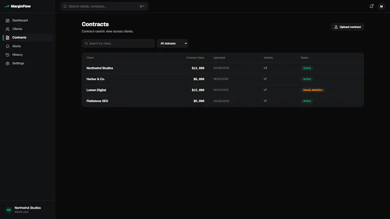This screenshot has height=219, width=390.
Task: Go to Alerts page
Action: pos(27,46)
